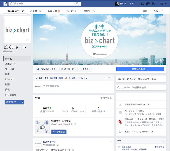Expand the 広告を出す dropdown arrow
170x151 pixels.
22,102
